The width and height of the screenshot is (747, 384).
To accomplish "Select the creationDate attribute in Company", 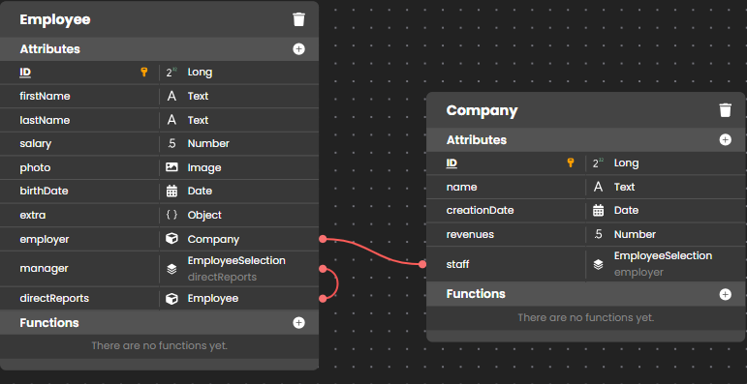I will 480,210.
